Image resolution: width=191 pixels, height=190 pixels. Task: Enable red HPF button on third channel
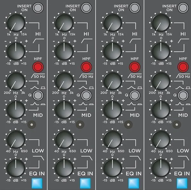135,67
